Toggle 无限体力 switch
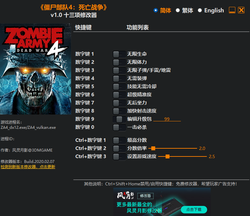This screenshot has width=250, height=216. 119,62
